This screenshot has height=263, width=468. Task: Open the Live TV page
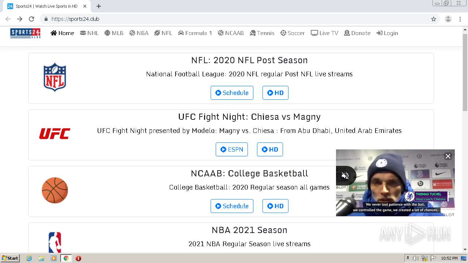coord(324,33)
